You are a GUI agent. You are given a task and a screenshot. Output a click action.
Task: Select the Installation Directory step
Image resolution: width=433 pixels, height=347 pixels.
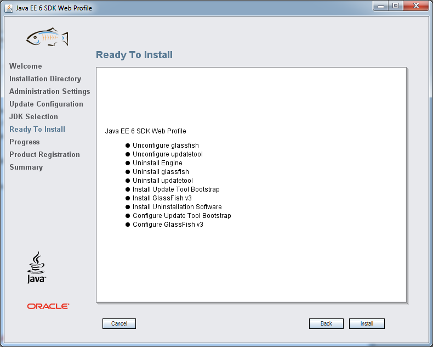[45, 79]
